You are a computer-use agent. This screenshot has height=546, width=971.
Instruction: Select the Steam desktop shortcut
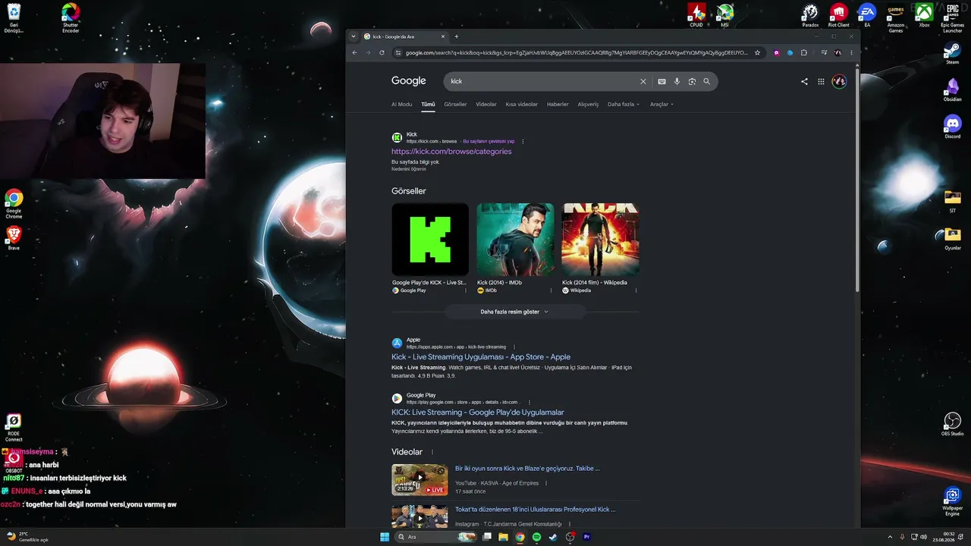[x=953, y=53]
